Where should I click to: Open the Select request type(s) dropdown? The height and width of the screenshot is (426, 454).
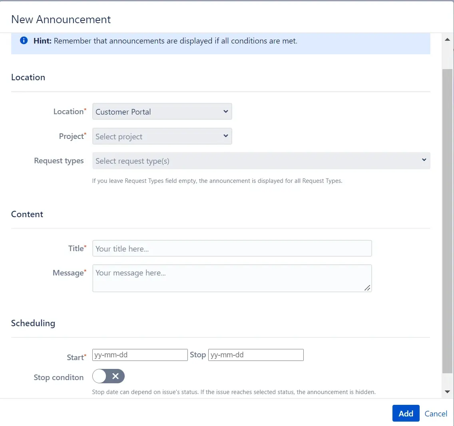pos(260,160)
